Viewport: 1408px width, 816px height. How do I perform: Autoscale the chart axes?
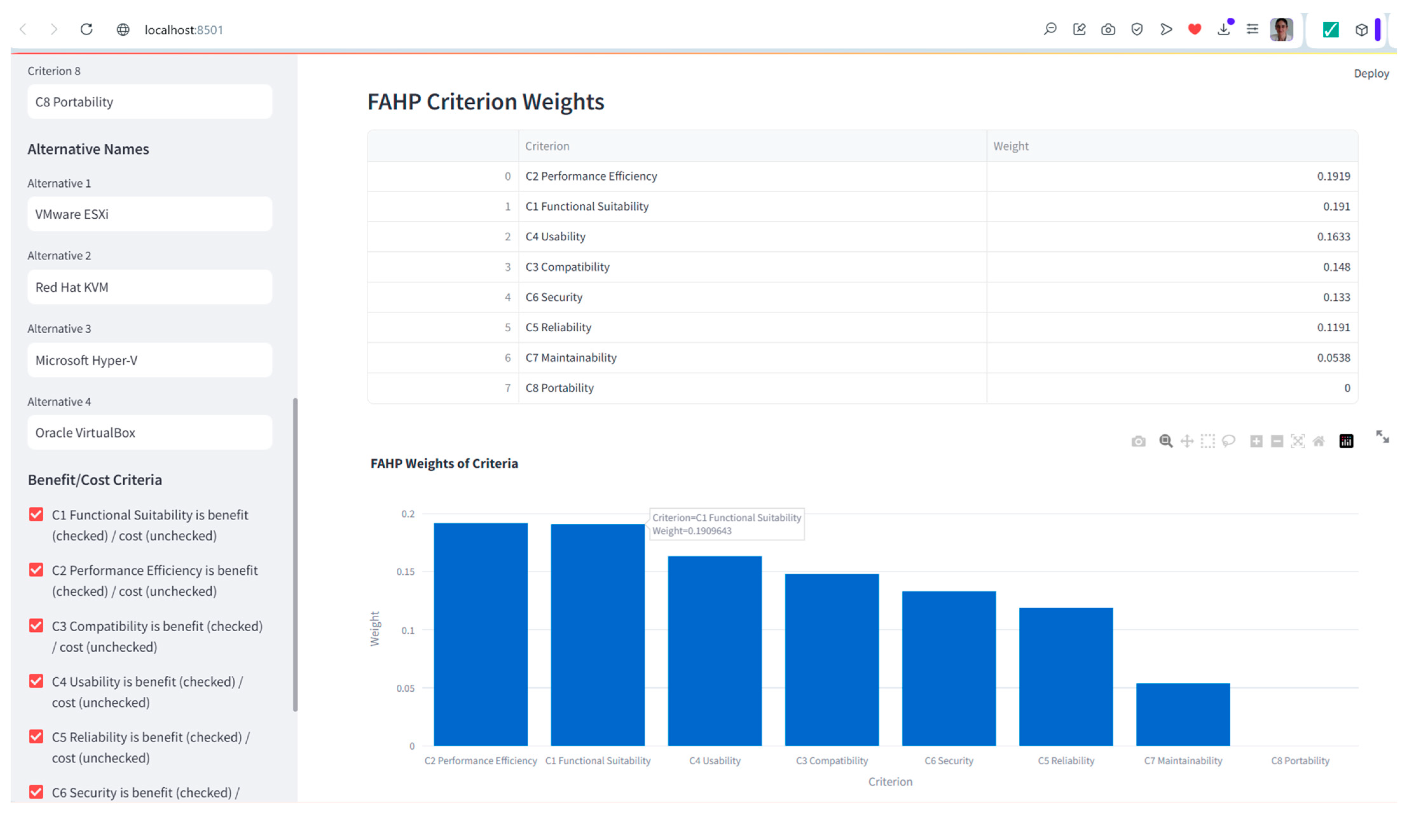1297,441
